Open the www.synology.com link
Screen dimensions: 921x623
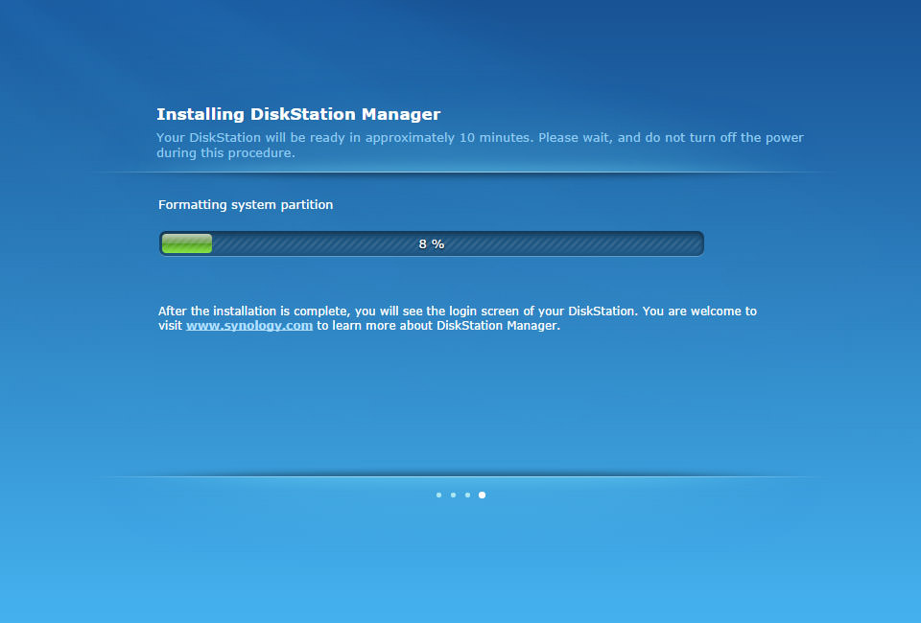coord(249,326)
